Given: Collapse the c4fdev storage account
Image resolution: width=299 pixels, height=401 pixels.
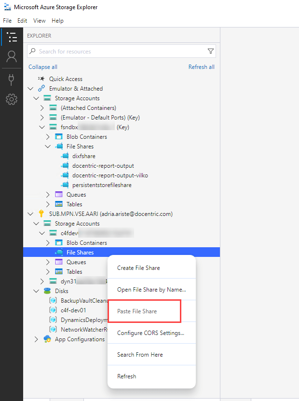Looking at the screenshot, I should 42,233.
